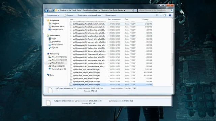Sort by the Размер column header
The image size is (216, 121).
(145, 19)
